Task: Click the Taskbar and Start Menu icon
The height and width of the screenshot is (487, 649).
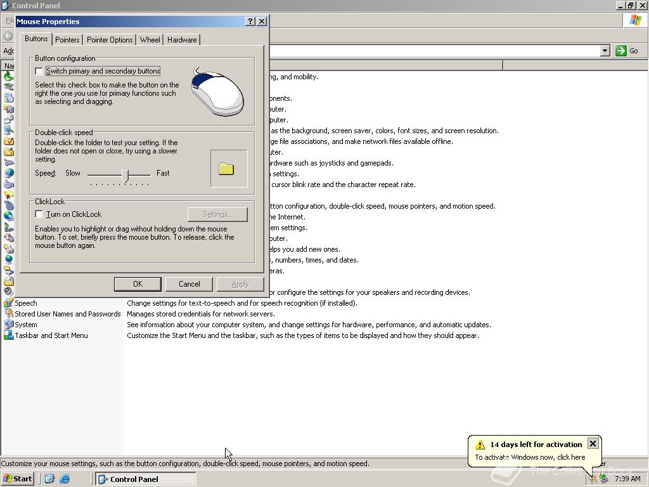Action: coord(9,335)
